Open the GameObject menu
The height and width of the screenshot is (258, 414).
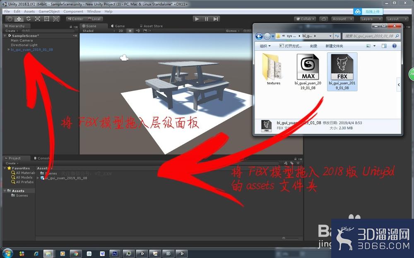[49, 11]
